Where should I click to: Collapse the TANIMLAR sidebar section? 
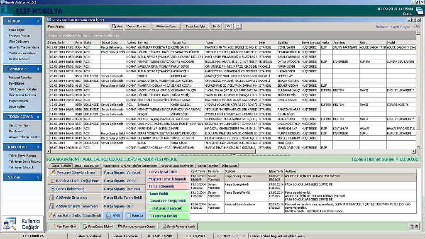coord(38,69)
